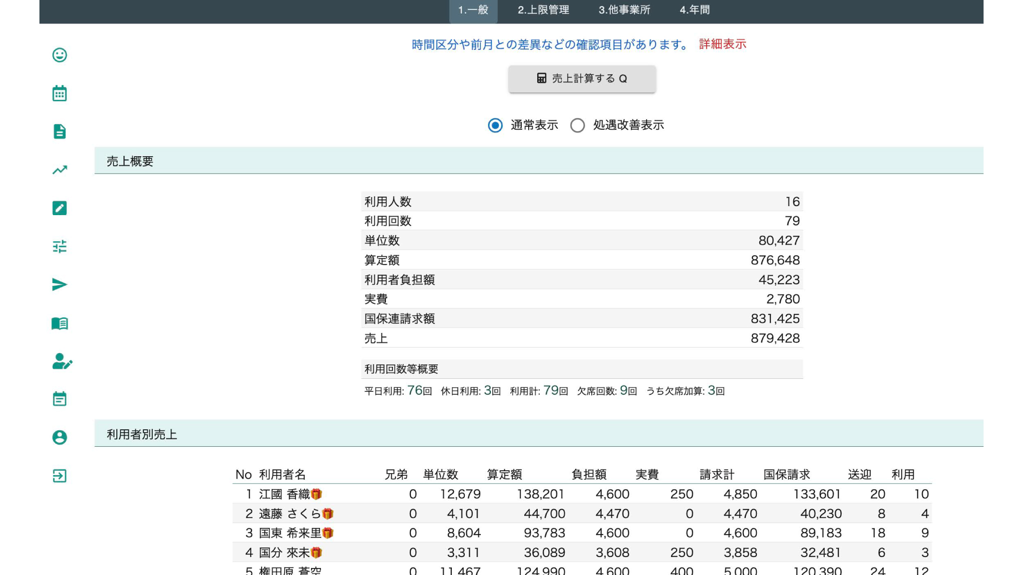Viewport: 1023px width, 575px height.
Task: Click the 詳細表示 link
Action: coord(722,44)
